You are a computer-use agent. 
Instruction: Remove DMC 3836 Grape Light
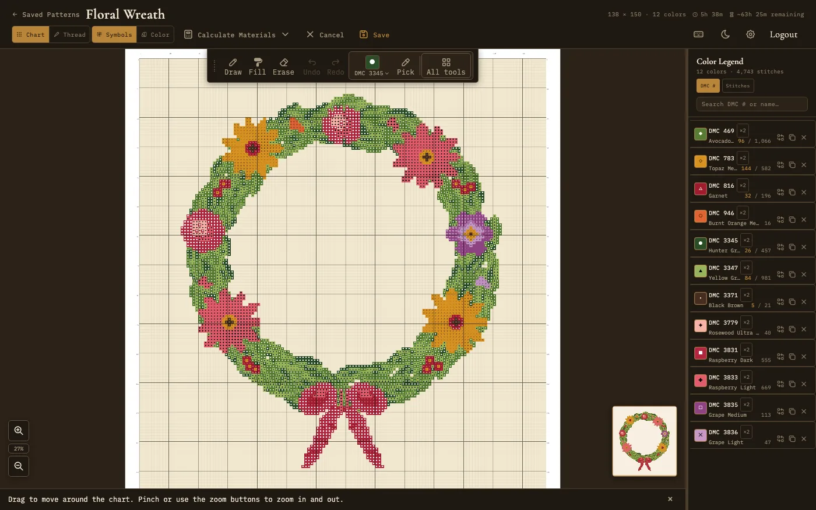[x=803, y=439]
